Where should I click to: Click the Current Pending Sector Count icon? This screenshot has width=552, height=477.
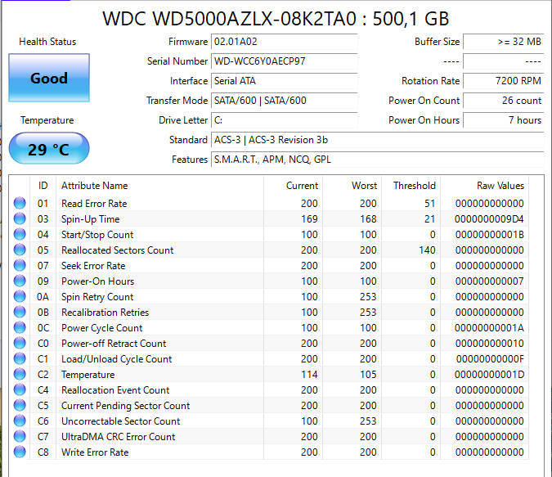(x=20, y=406)
